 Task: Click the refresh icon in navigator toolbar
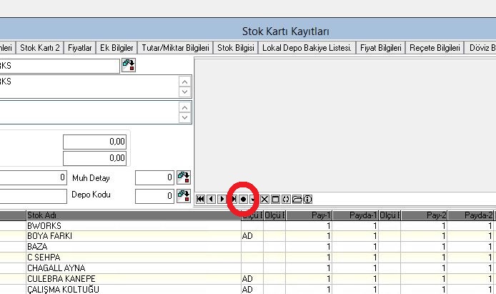tap(286, 199)
